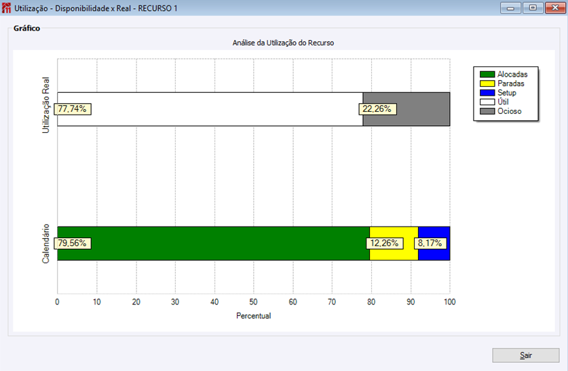Click the blue Setup legend swatch
The width and height of the screenshot is (568, 371).
487,93
